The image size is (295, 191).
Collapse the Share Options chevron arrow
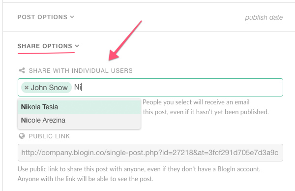77,46
